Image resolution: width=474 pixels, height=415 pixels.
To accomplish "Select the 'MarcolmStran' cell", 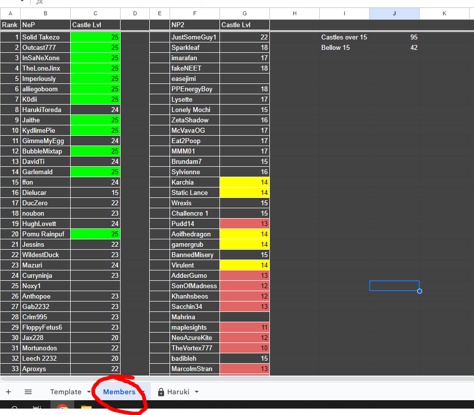I will [195, 369].
